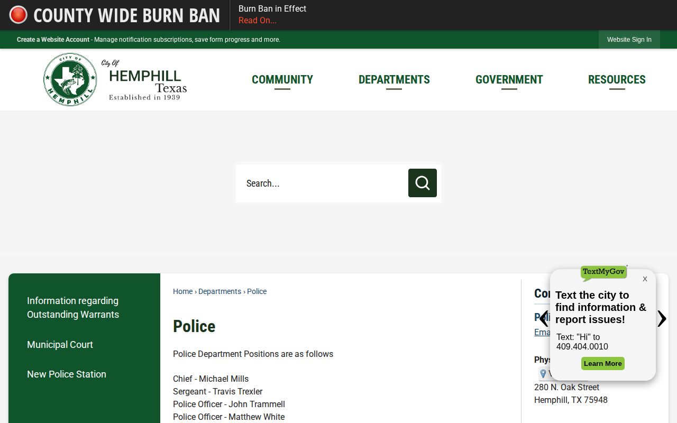Open the Read On burn ban link
The height and width of the screenshot is (423, 677).
tap(258, 21)
